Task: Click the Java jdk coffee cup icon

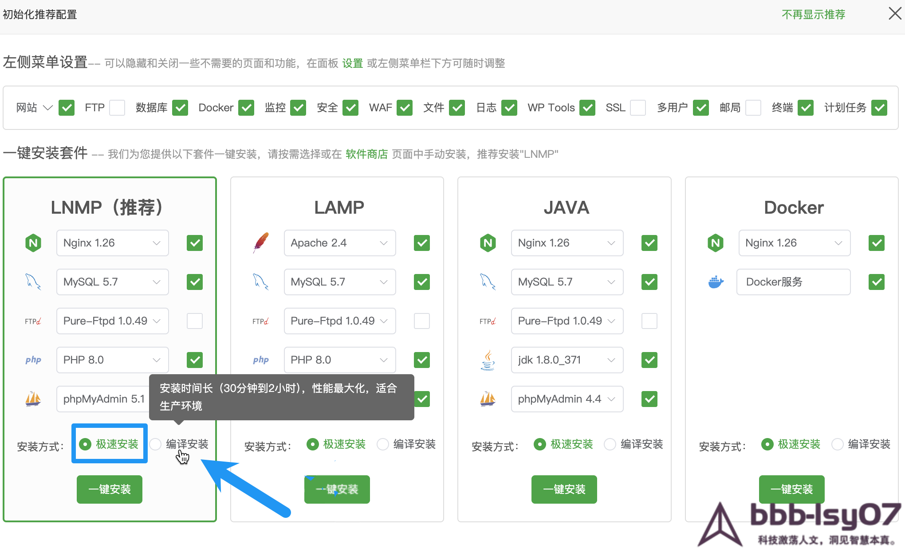Action: [488, 360]
